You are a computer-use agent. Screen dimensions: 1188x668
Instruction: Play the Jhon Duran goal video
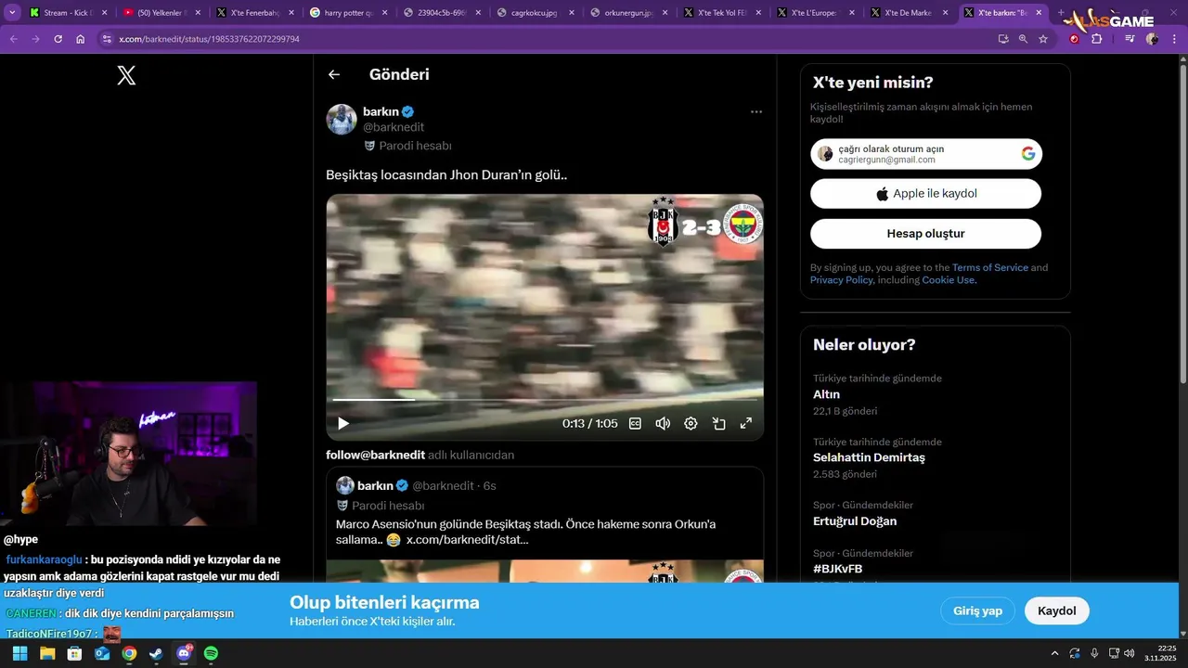(343, 423)
